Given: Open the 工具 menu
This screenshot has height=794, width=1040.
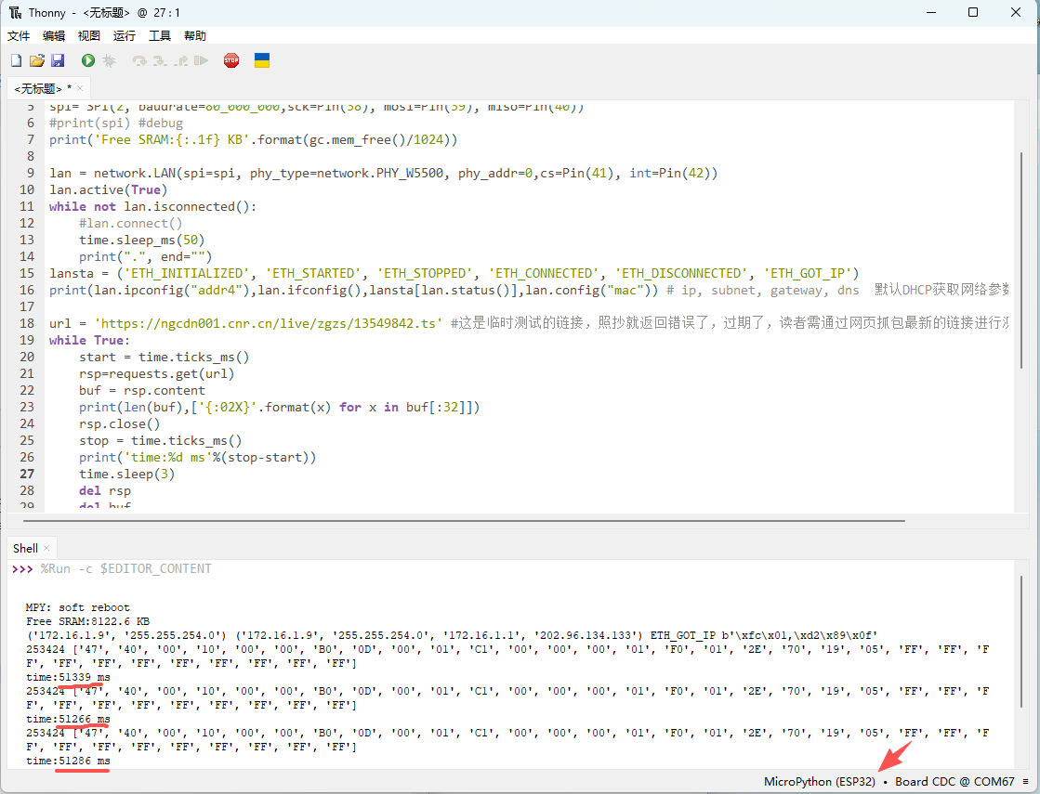Looking at the screenshot, I should tap(160, 35).
